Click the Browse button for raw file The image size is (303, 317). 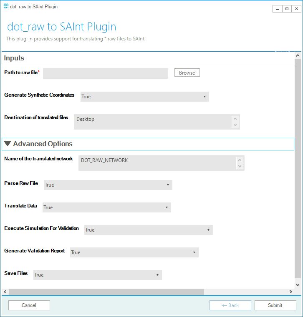187,73
